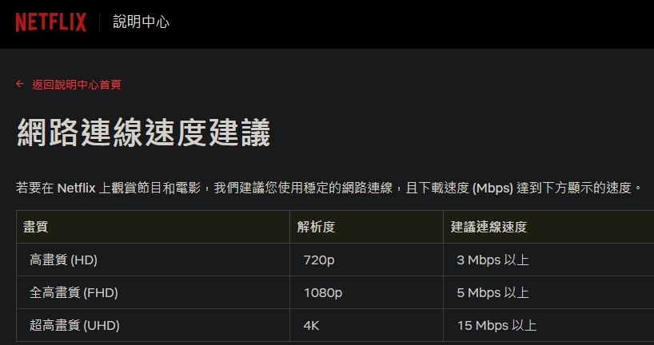Click the 全高畫質 (FHD) table cell

pos(153,292)
